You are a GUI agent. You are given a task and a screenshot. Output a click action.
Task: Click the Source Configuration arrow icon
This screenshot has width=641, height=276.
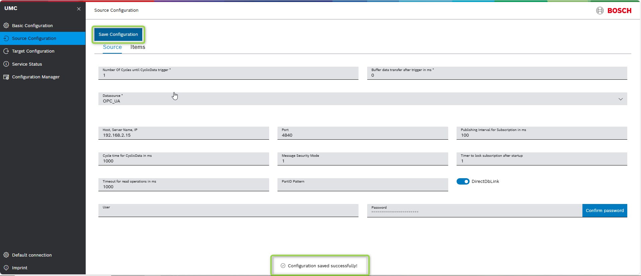tap(6, 39)
